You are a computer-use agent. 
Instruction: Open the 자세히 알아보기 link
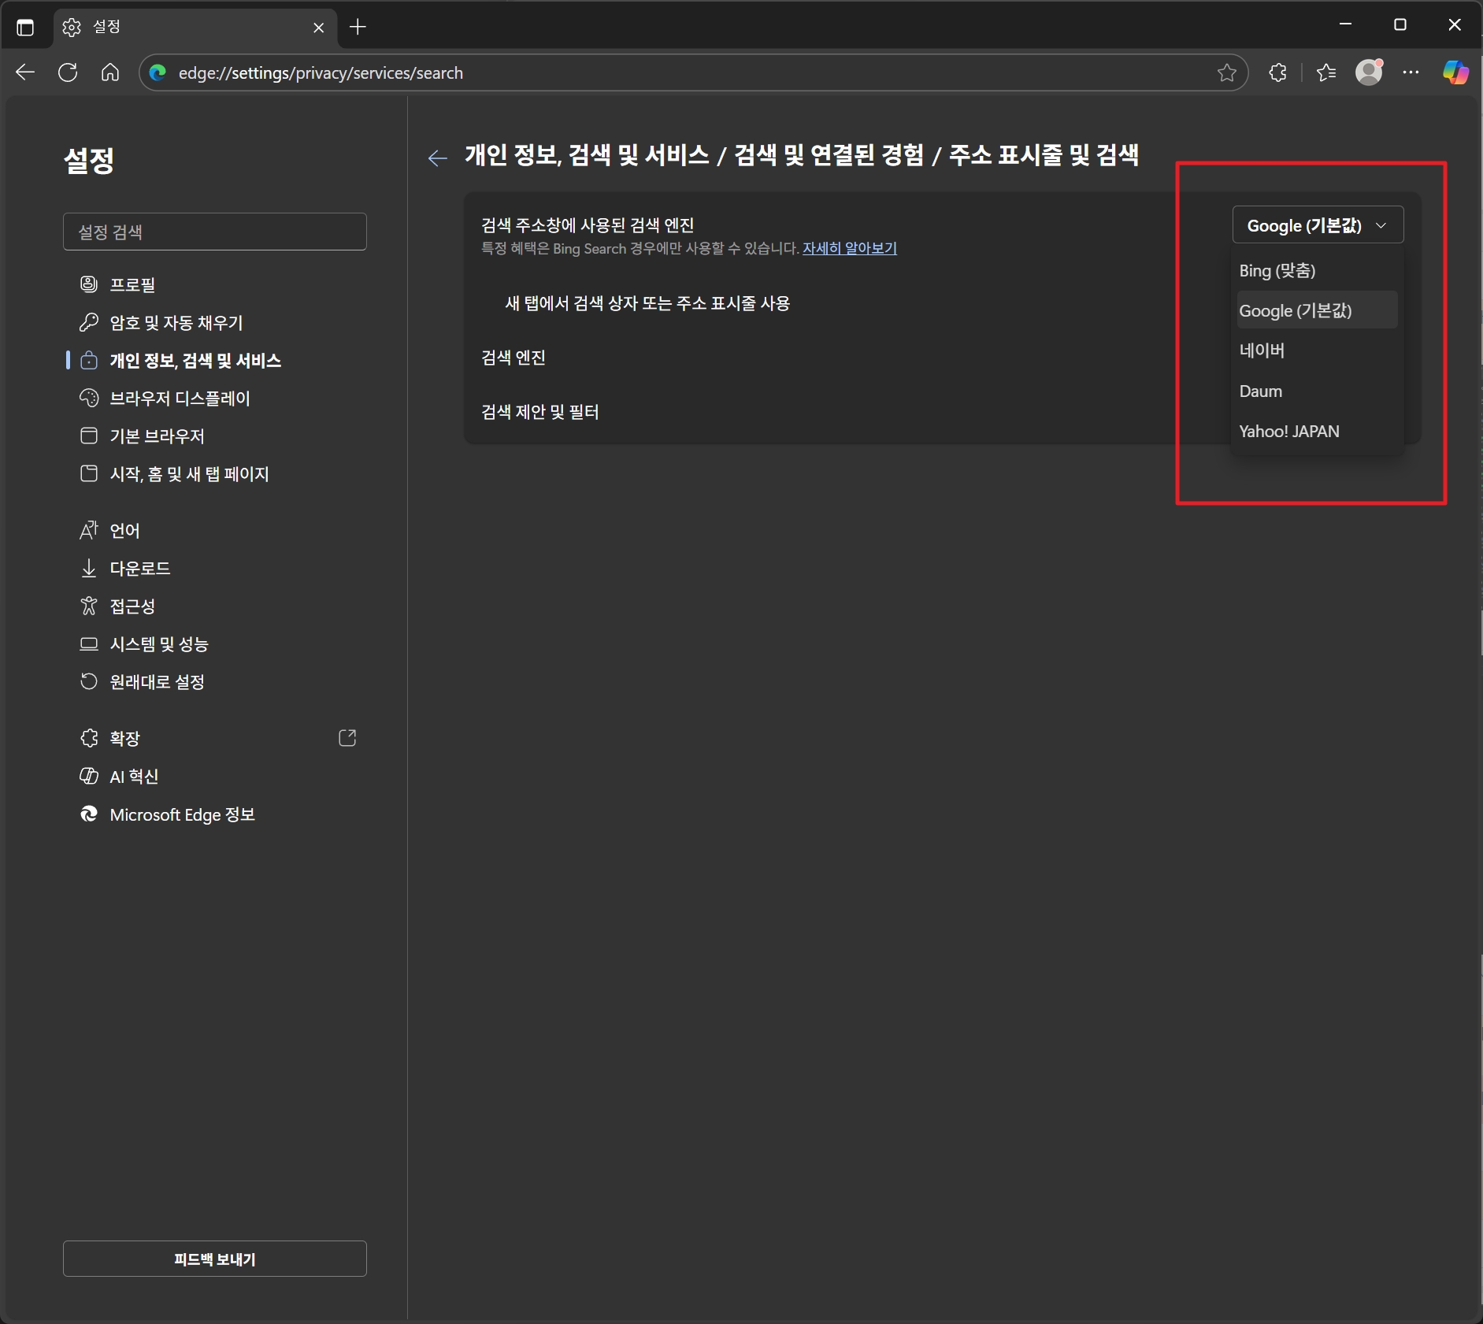tap(849, 248)
